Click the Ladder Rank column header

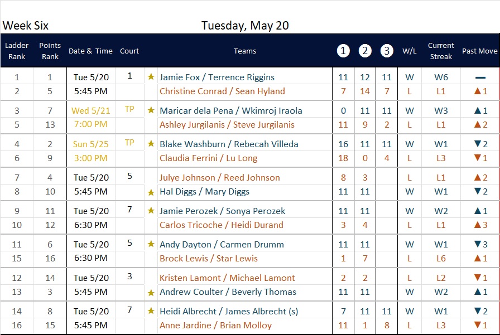click(x=17, y=51)
